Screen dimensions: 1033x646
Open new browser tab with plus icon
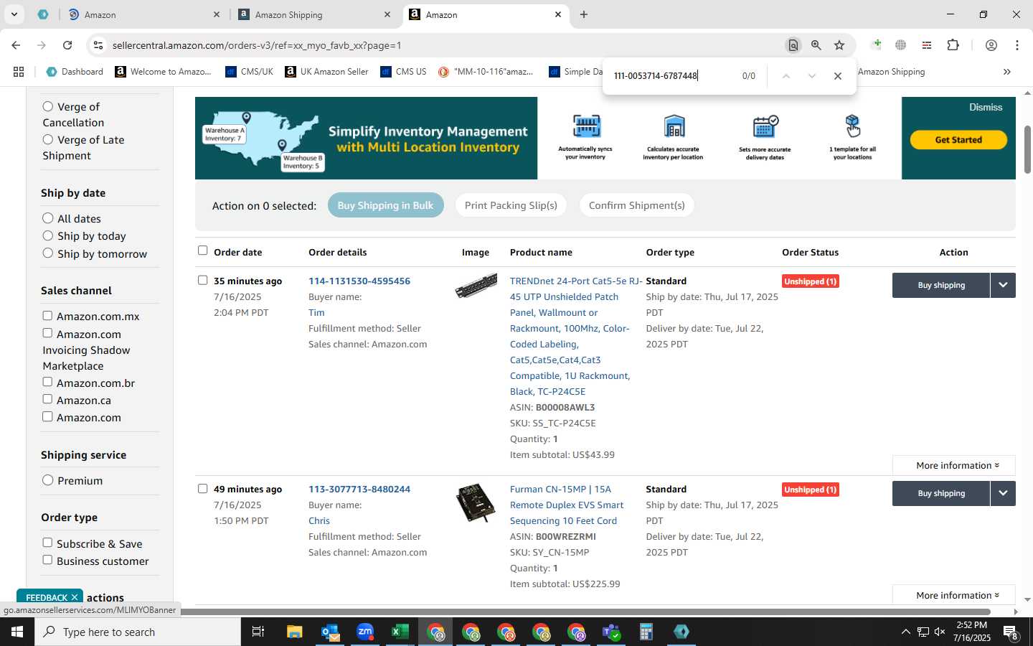pyautogui.click(x=584, y=14)
